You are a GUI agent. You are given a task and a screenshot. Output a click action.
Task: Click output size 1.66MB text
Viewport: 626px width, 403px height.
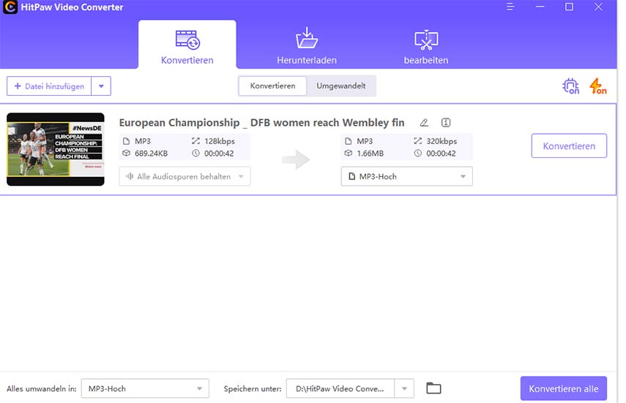(370, 153)
